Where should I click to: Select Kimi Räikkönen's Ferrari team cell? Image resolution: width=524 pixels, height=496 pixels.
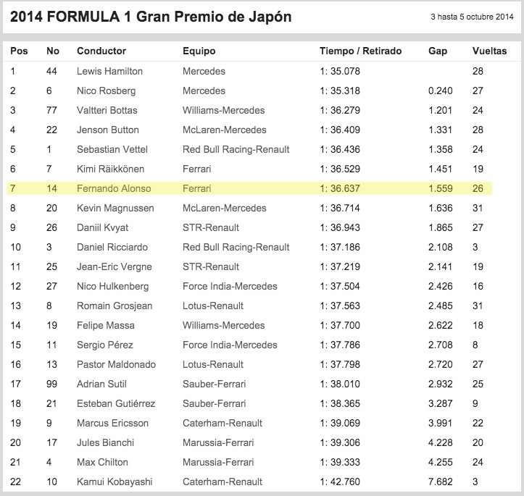coord(199,169)
